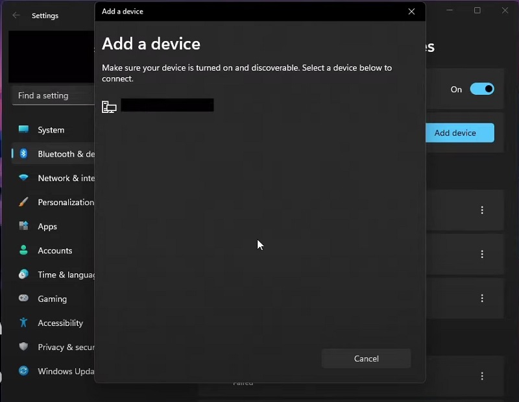Open Personalization via paintbrush icon

[23, 202]
